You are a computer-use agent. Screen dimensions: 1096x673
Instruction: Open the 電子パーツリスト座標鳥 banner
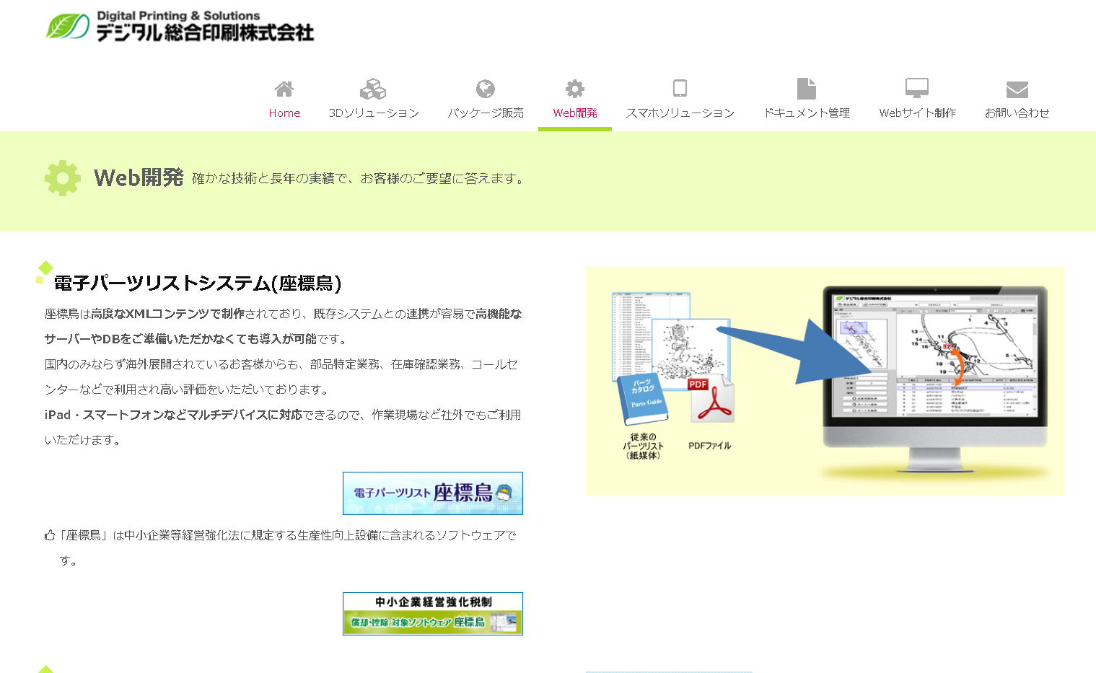[x=433, y=493]
